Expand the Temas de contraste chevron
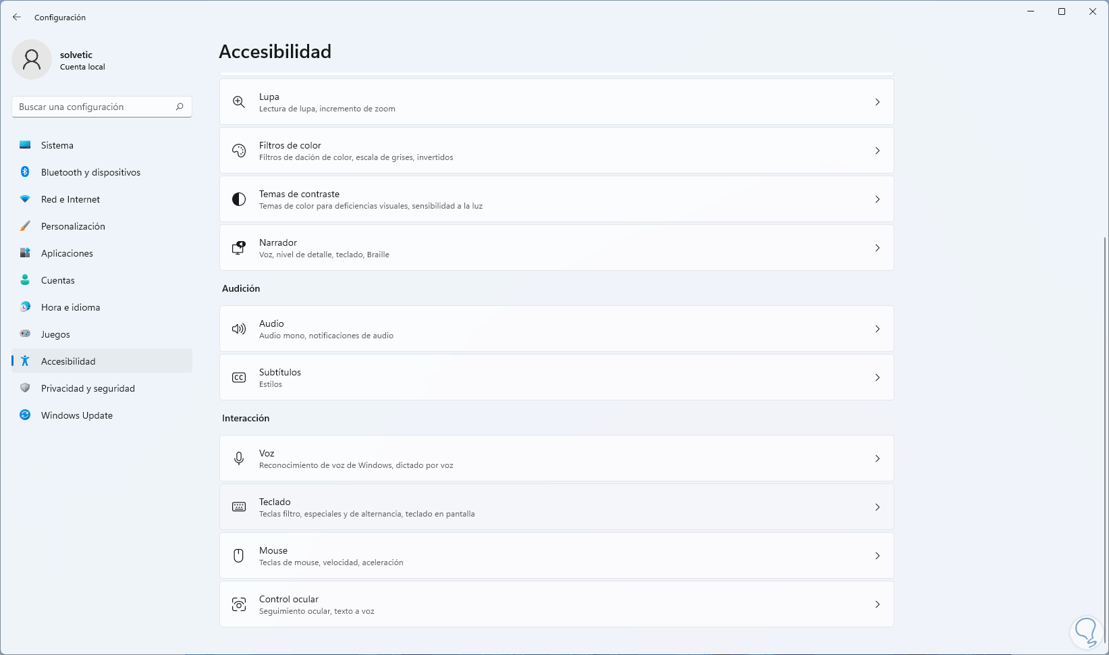This screenshot has width=1109, height=655. [x=877, y=199]
